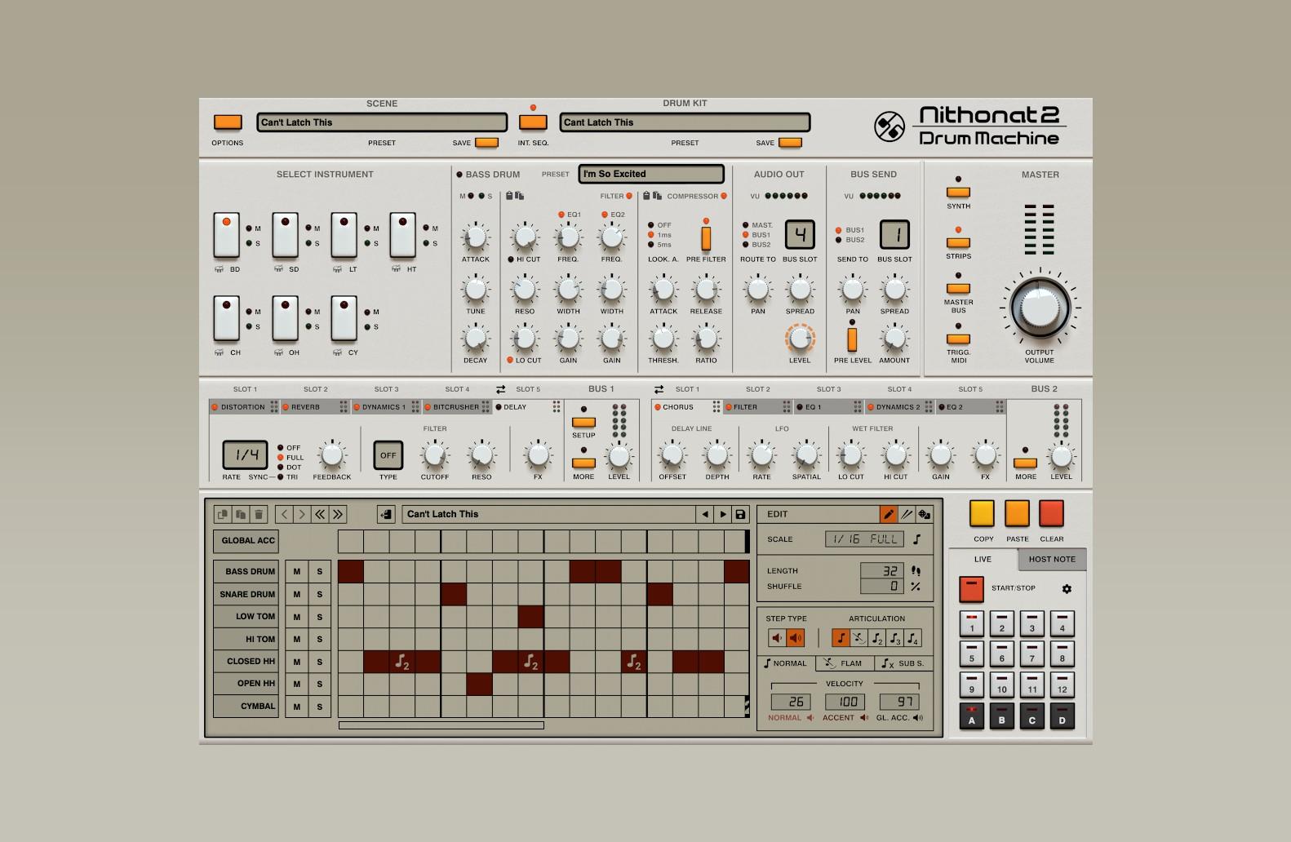Open the pattern name selector
This screenshot has width=1291, height=842.
(x=548, y=514)
